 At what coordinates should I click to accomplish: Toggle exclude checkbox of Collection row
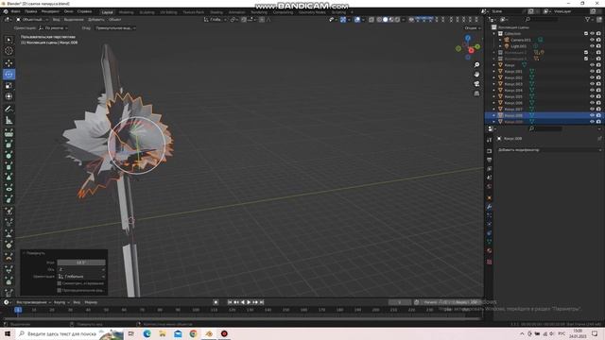pyautogui.click(x=586, y=34)
